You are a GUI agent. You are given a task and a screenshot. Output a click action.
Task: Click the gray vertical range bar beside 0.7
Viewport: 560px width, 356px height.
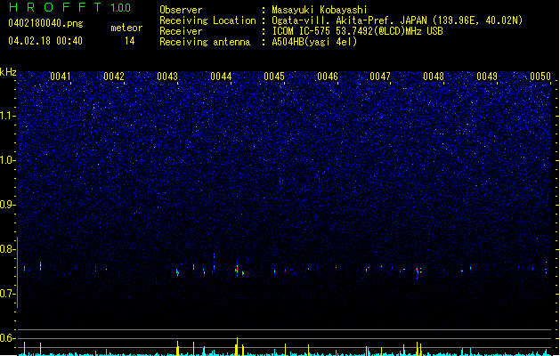(18, 272)
